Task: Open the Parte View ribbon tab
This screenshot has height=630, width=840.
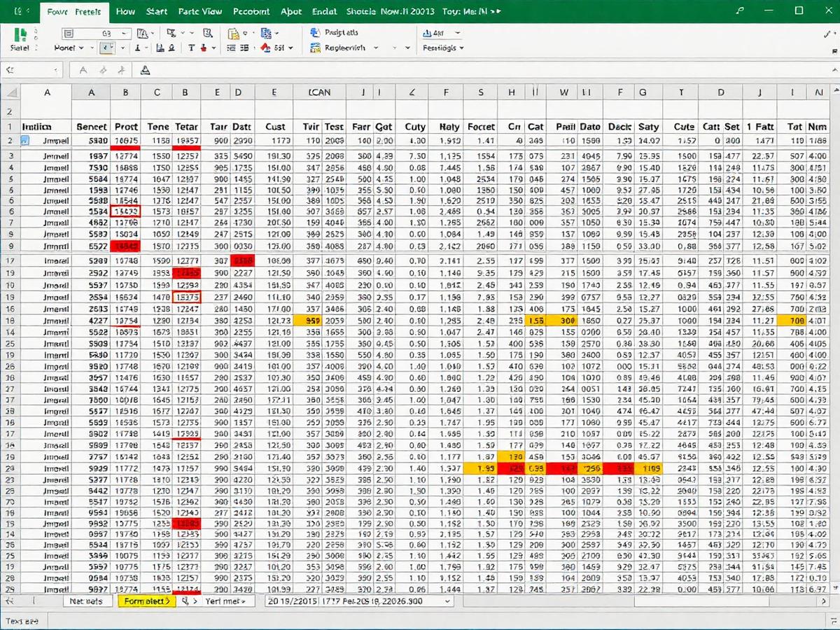Action: (x=200, y=11)
